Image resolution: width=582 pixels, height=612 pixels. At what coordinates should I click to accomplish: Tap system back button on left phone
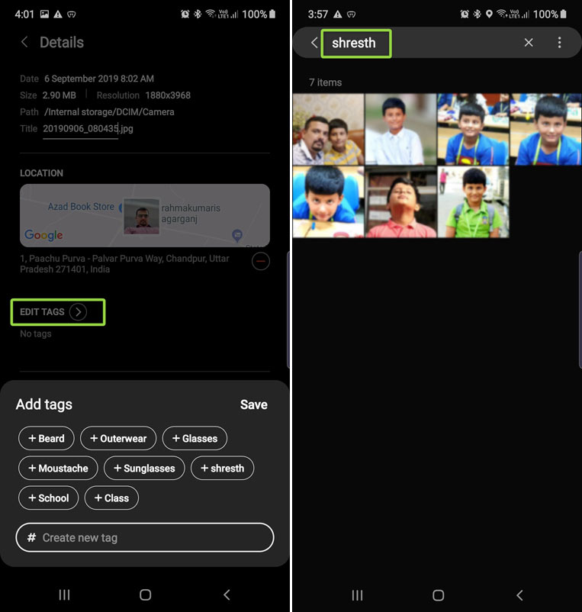[x=227, y=594]
